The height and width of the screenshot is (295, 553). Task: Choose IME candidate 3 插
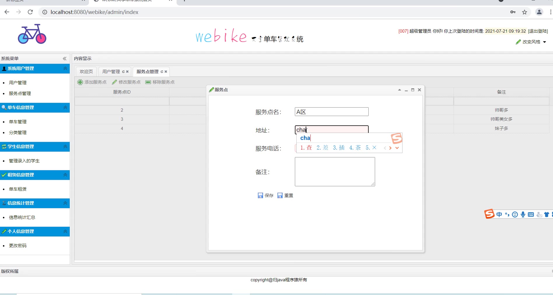point(339,148)
